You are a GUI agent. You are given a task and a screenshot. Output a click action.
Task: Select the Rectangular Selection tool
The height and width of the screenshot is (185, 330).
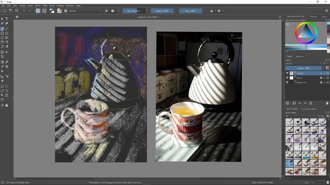pyautogui.click(x=2, y=86)
